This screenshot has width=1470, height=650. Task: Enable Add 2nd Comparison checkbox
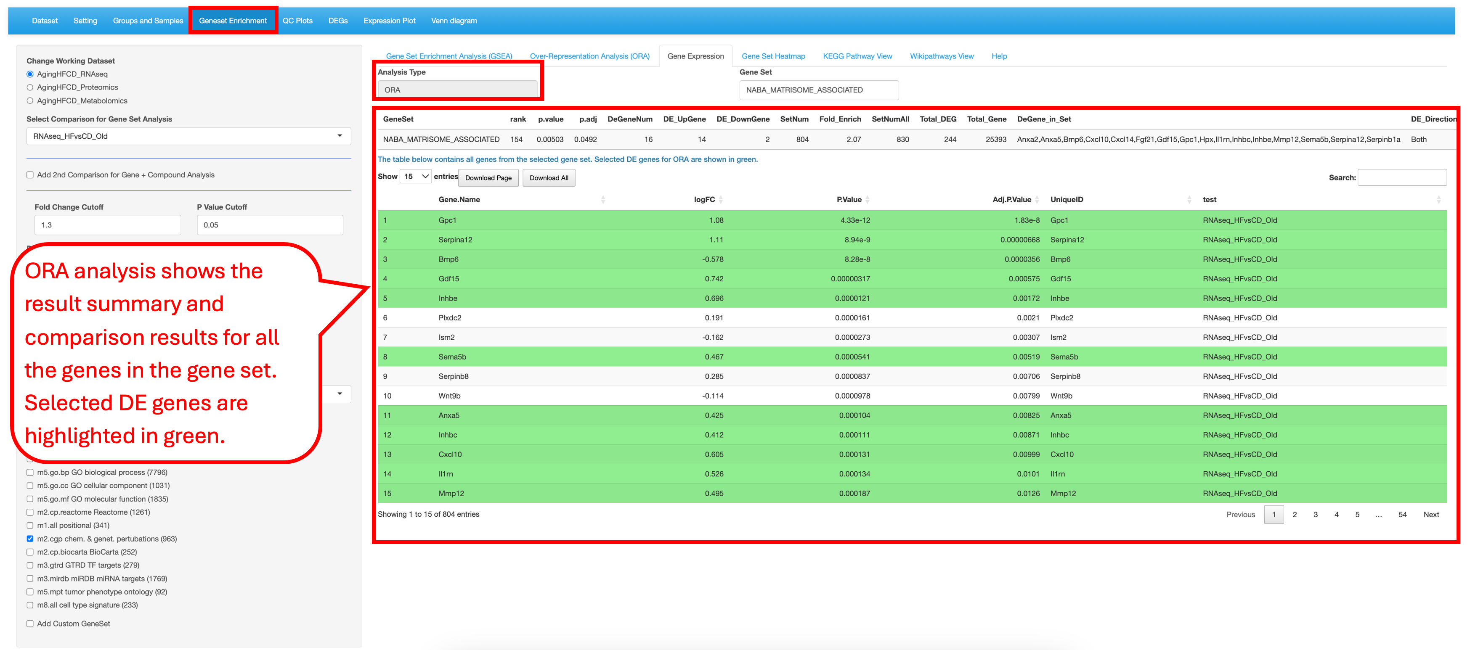point(30,175)
